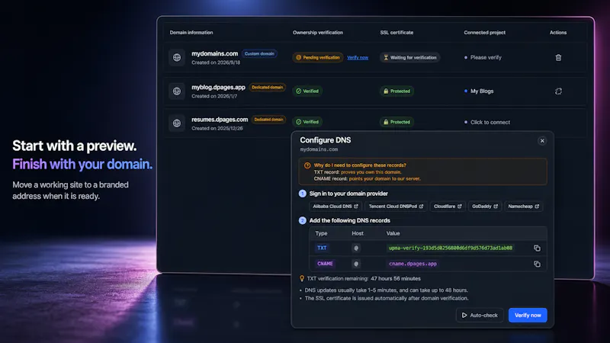The height and width of the screenshot is (343, 610).
Task: Select the resumes.dpages.com domain name
Action: (x=220, y=120)
